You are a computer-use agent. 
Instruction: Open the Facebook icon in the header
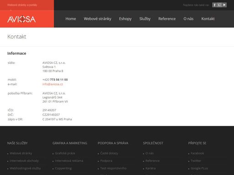214,5
